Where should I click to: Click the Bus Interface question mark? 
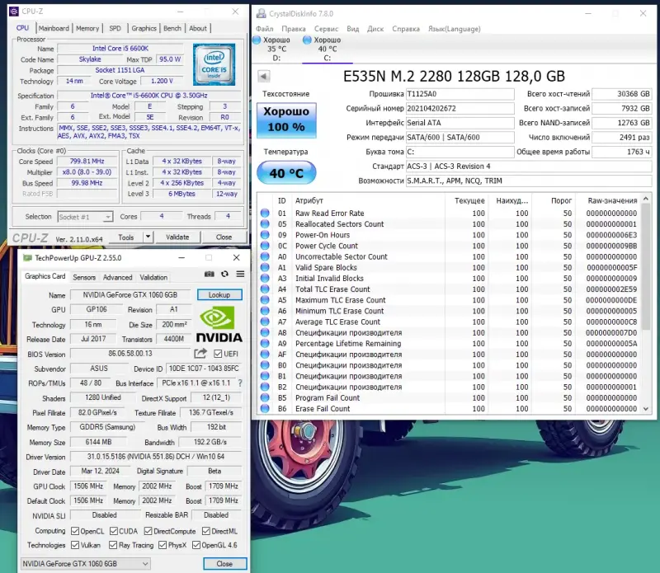[x=240, y=383]
